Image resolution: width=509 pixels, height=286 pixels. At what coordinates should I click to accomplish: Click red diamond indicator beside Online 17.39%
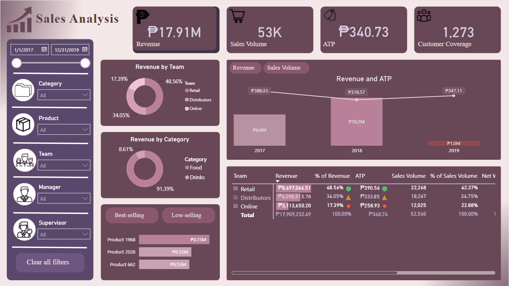[348, 206]
